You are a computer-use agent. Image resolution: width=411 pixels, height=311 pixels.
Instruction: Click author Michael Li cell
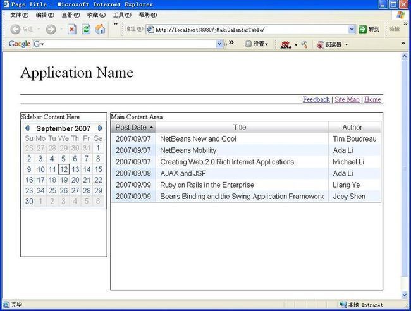pos(354,162)
